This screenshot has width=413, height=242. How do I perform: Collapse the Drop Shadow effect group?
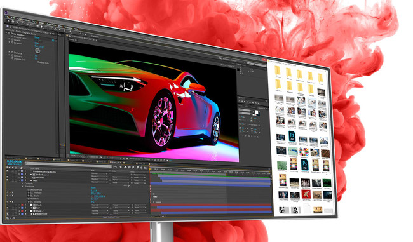[6, 32]
